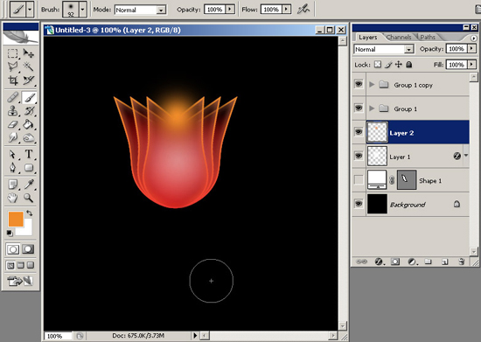Open the brush Opacity slider arrow
The height and width of the screenshot is (342, 481).
tap(229, 10)
